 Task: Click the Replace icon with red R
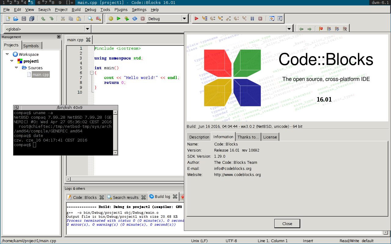pos(98,19)
